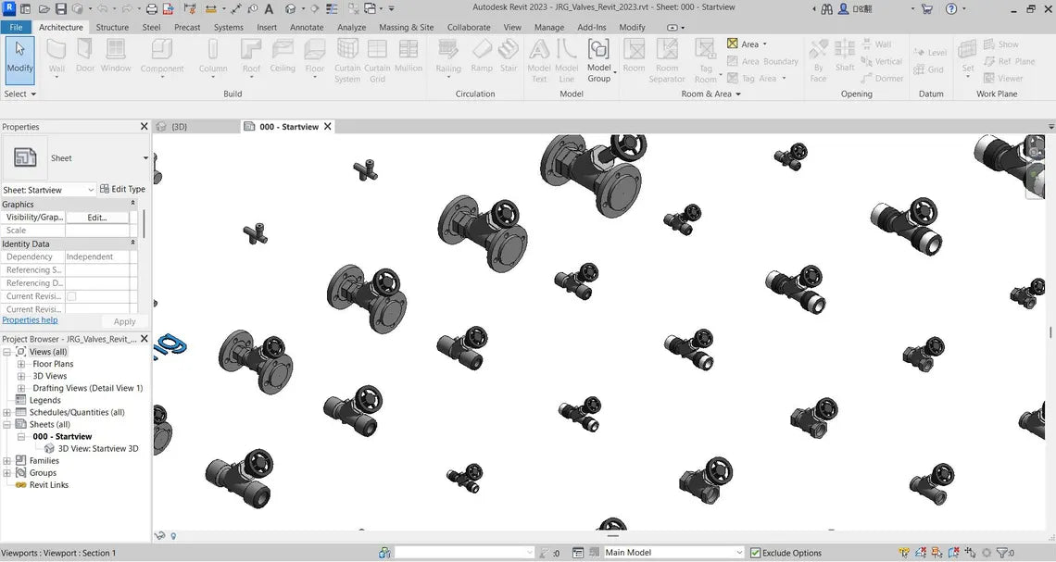1056x562 pixels.
Task: Click the Drag Elements on Selection icon
Action: click(970, 553)
